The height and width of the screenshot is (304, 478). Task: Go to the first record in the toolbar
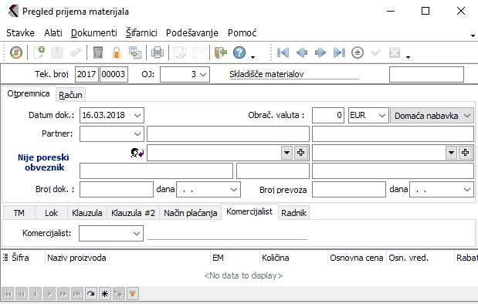283,52
